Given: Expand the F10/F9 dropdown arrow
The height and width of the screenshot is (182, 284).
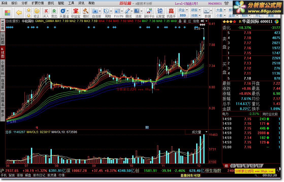Looking at the screenshot, I should point(122,11).
